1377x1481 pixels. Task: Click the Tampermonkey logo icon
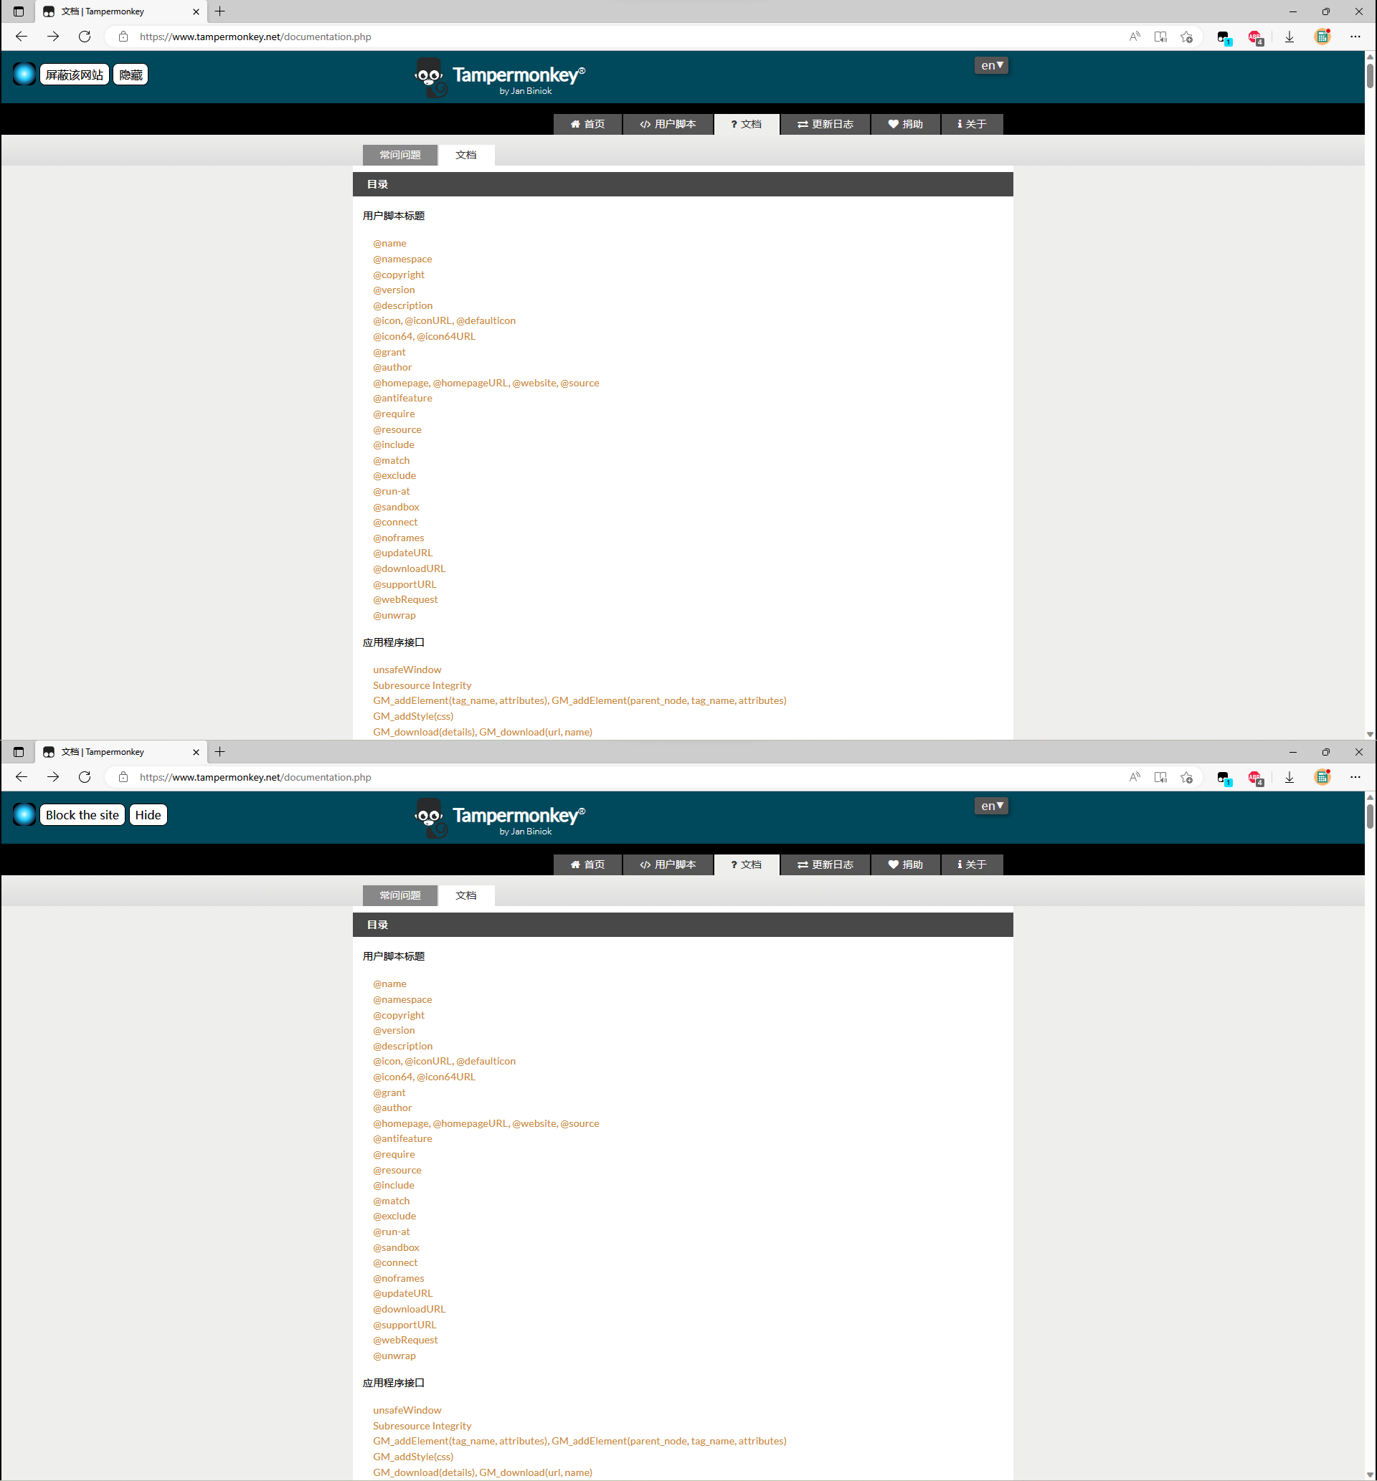tap(430, 80)
